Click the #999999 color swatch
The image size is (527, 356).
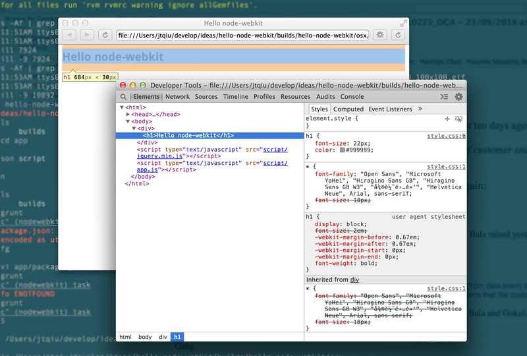(x=343, y=150)
